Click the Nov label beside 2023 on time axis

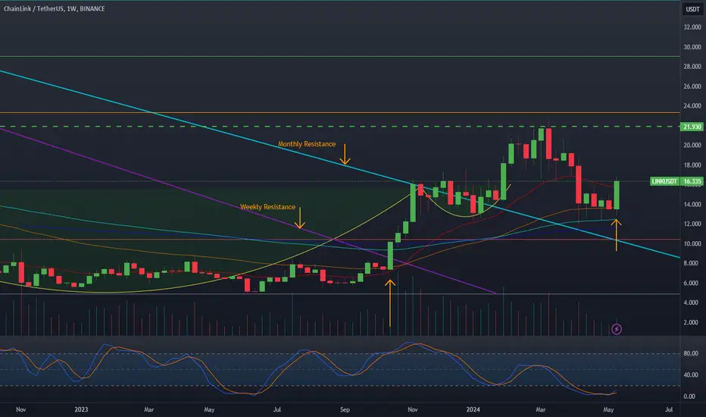pyautogui.click(x=20, y=409)
